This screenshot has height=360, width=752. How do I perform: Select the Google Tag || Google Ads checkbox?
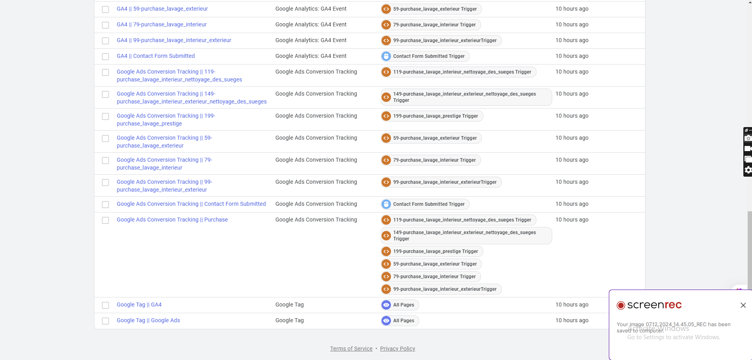105,321
